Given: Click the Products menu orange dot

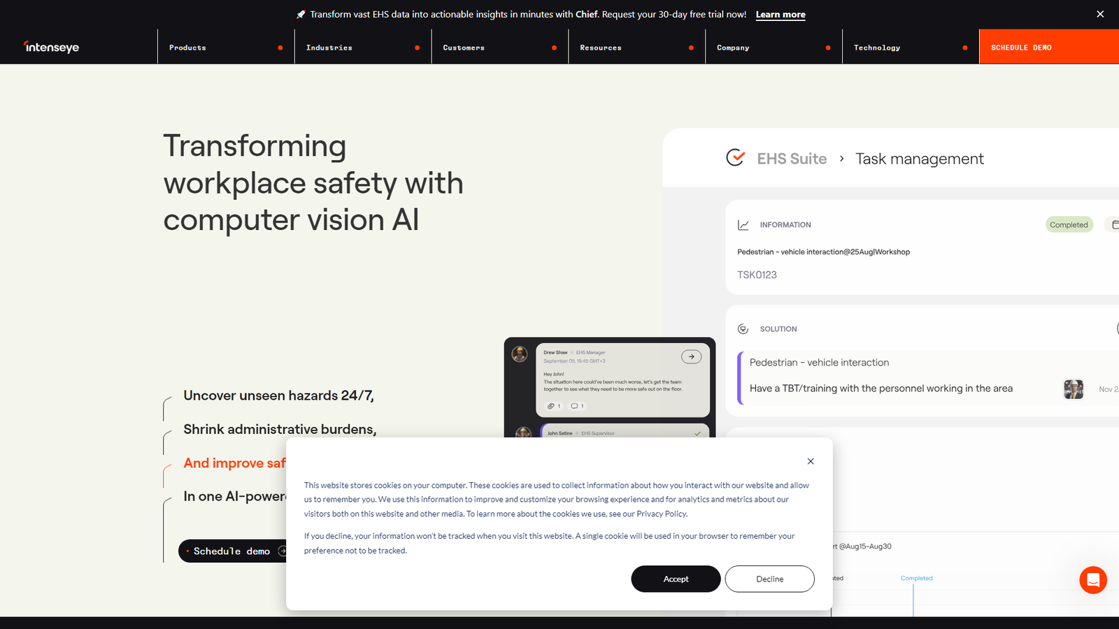Looking at the screenshot, I should click(280, 48).
